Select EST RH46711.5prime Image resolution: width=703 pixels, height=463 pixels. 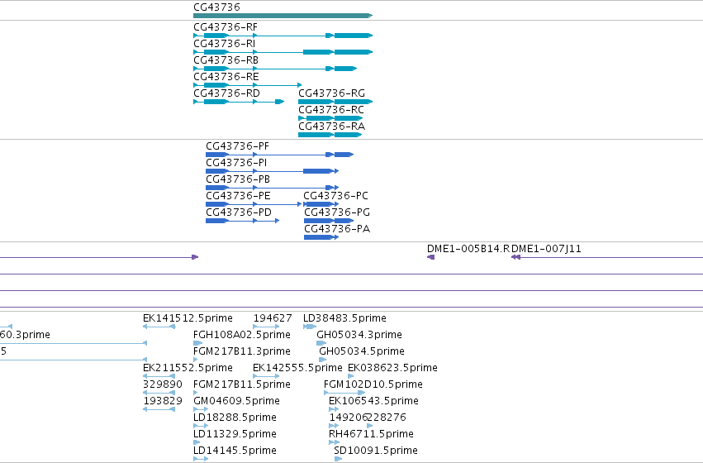coord(371,434)
